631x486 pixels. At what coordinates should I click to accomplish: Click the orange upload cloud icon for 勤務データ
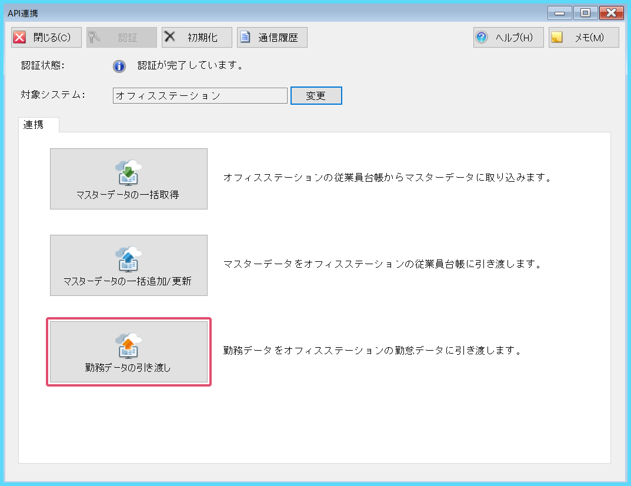click(128, 346)
